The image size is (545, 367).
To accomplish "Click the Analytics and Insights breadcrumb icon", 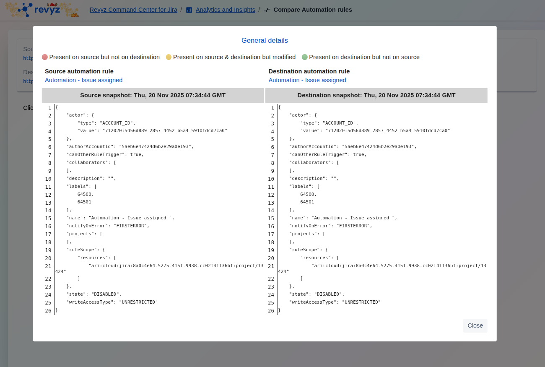I will [x=189, y=10].
